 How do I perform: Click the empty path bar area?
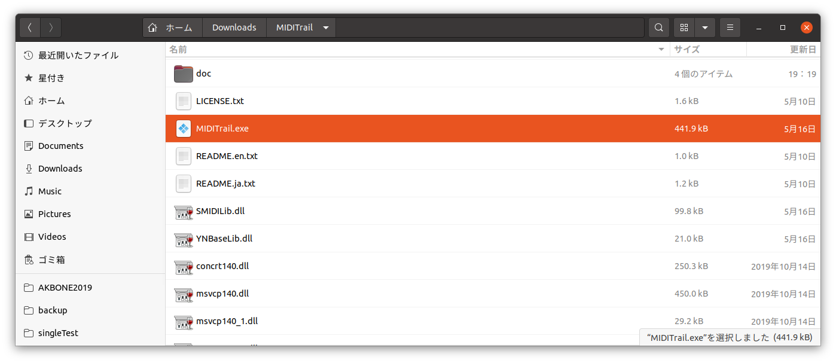(x=489, y=28)
